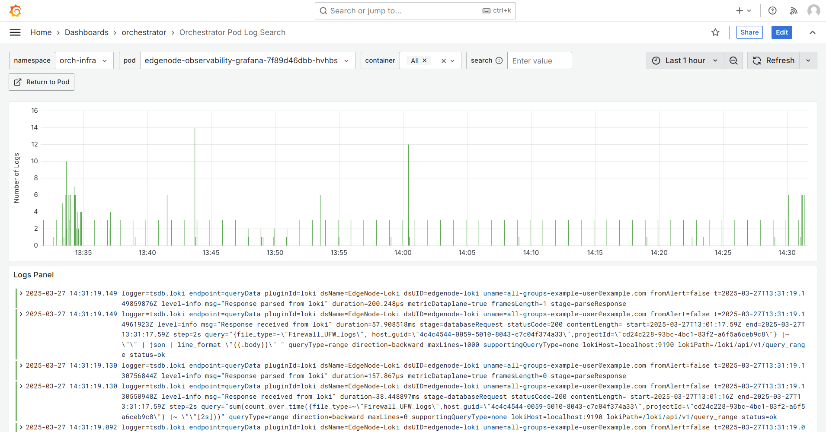Navigate to Dashboards breadcrumb
This screenshot has width=826, height=432.
click(x=86, y=32)
